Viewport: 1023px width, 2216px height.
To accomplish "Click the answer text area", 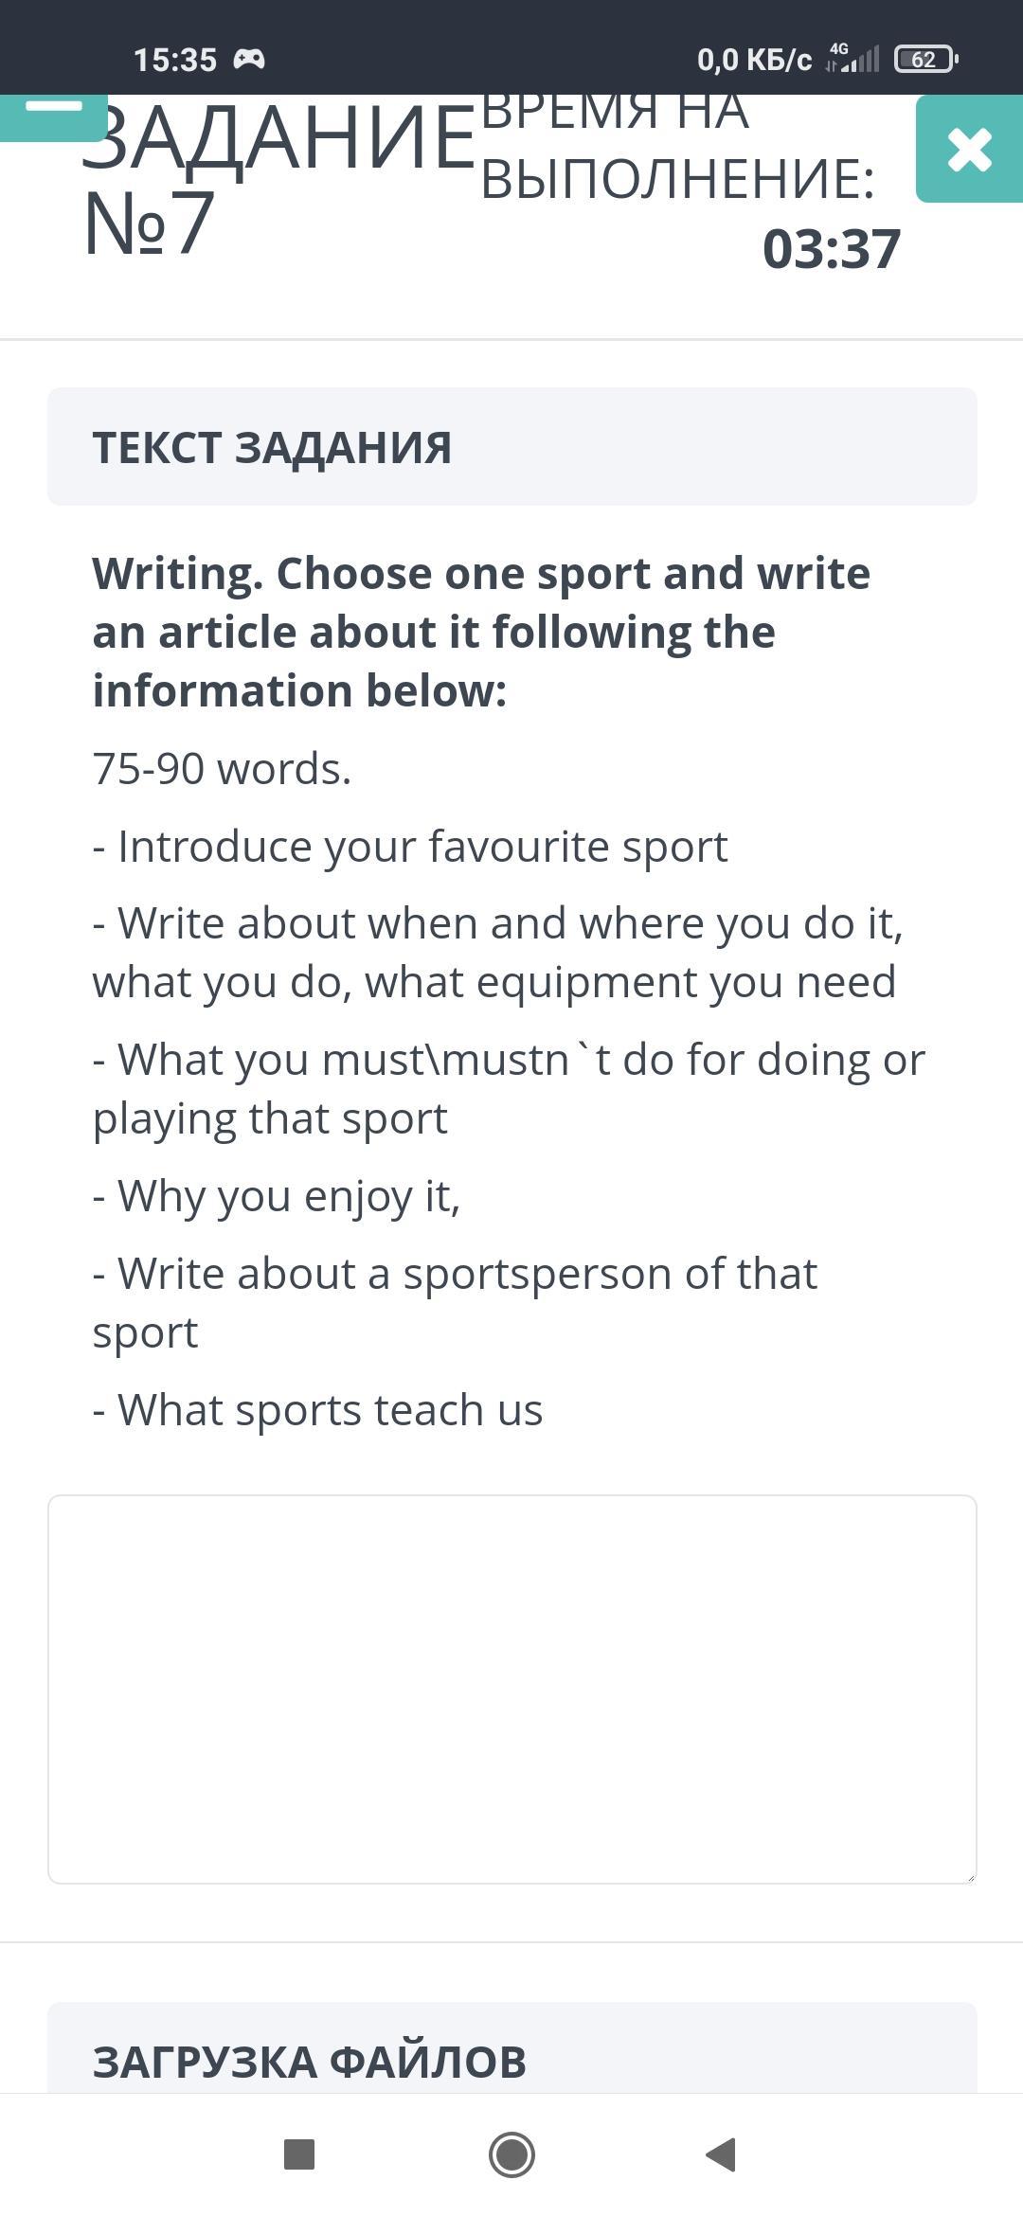I will pyautogui.click(x=511, y=1689).
